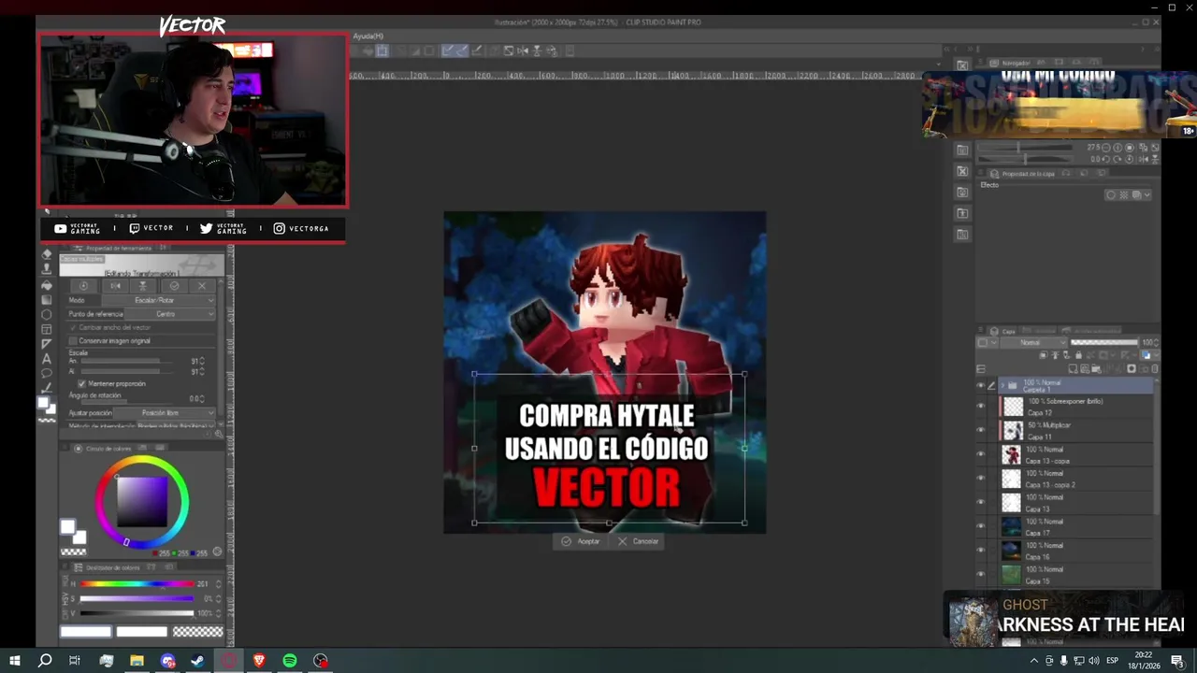Hide layer Capa 12

981,406
